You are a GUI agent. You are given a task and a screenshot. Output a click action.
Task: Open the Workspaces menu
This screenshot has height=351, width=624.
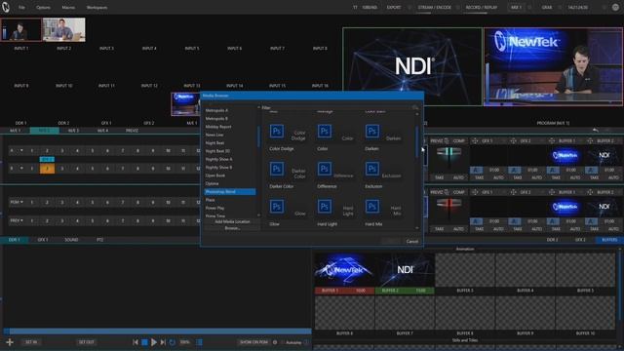pyautogui.click(x=97, y=7)
